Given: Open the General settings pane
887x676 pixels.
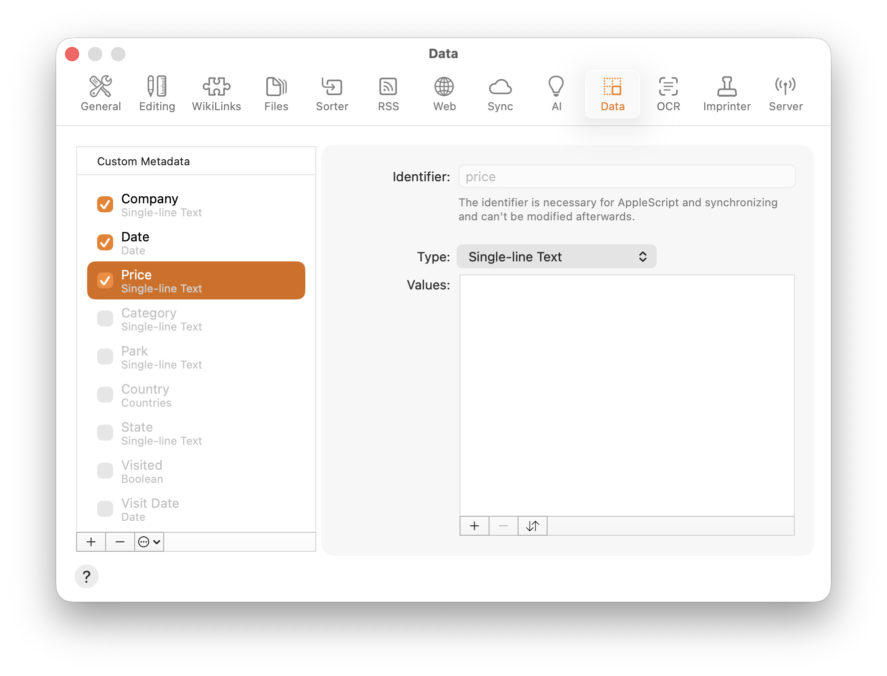Looking at the screenshot, I should pos(101,94).
